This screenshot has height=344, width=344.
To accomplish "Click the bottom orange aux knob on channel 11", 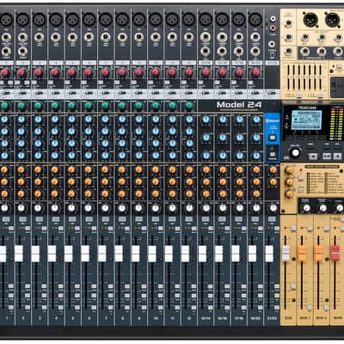I will [x=172, y=193].
